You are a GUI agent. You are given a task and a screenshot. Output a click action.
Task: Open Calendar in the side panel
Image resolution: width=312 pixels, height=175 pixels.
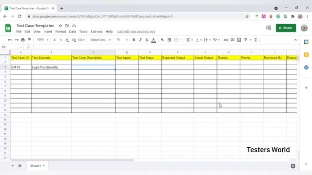pyautogui.click(x=306, y=42)
